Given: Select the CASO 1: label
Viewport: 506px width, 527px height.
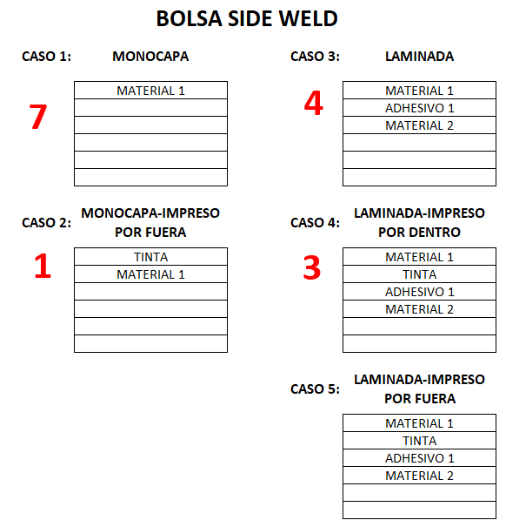Looking at the screenshot, I should click(x=46, y=56).
